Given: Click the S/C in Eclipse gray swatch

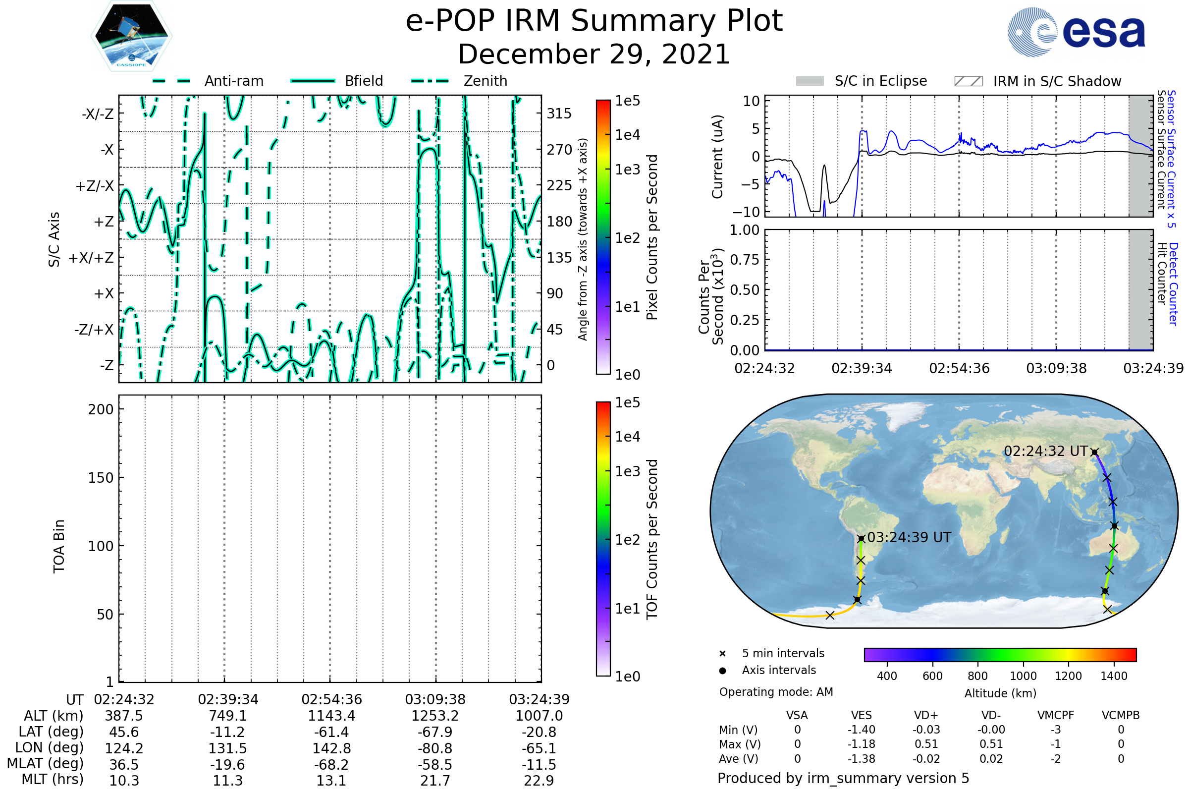Looking at the screenshot, I should [810, 81].
